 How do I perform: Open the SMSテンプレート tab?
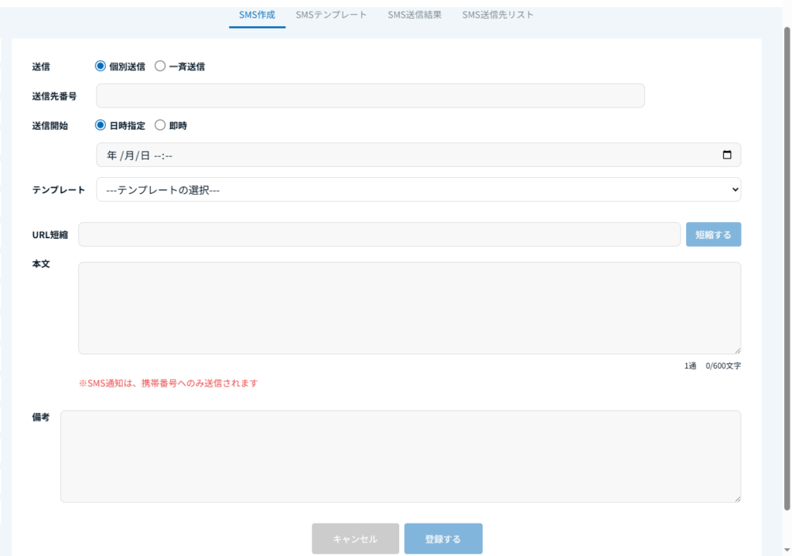tap(331, 15)
